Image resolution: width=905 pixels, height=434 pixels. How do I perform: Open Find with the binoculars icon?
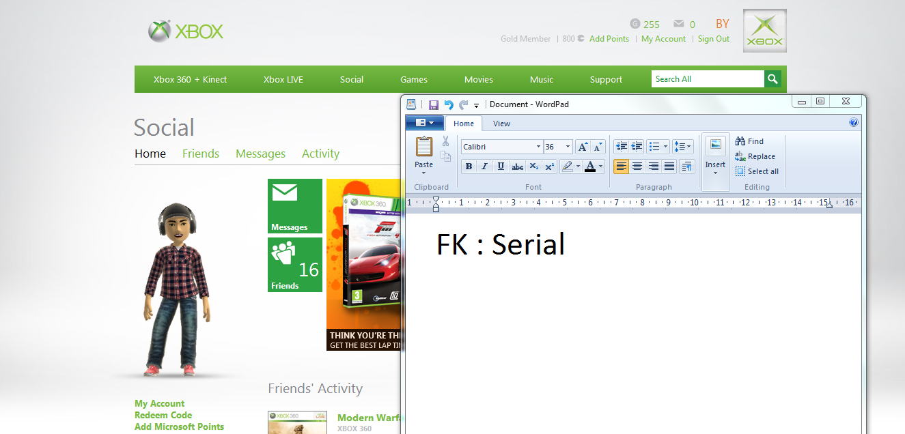pyautogui.click(x=740, y=141)
